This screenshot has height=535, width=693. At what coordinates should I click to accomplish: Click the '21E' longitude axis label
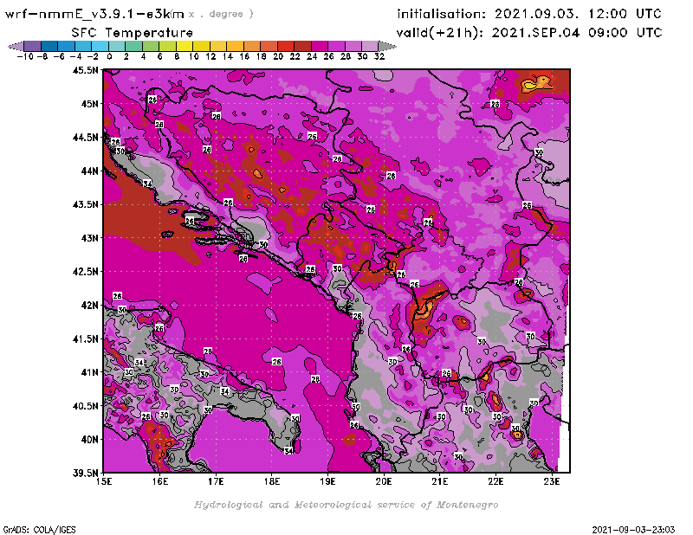pos(440,481)
